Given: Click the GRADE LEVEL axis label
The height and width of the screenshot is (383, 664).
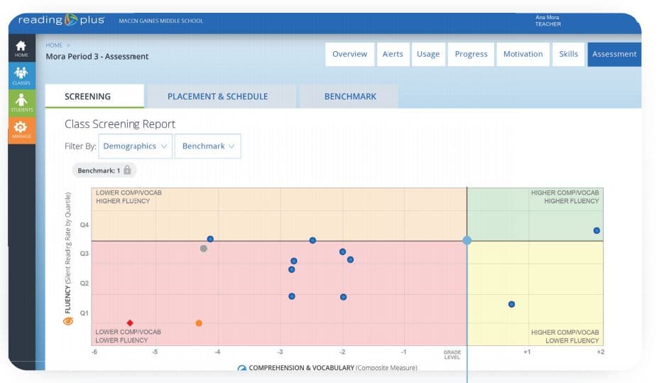Looking at the screenshot, I should (452, 355).
